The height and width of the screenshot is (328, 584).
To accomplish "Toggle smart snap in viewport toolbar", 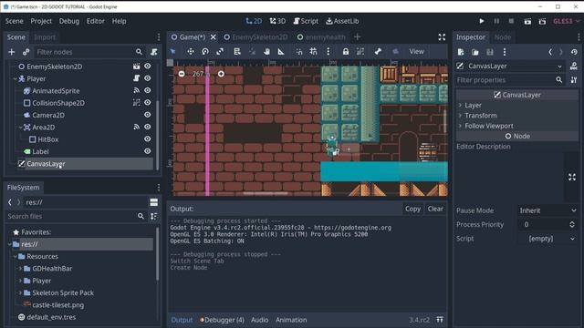I will click(299, 52).
